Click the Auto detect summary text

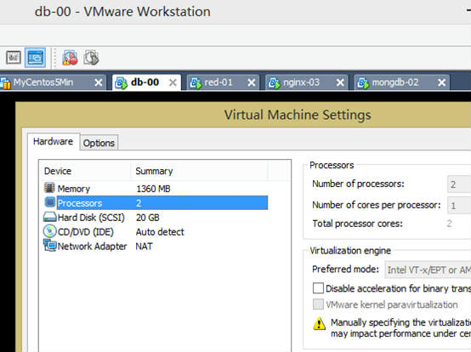(160, 232)
